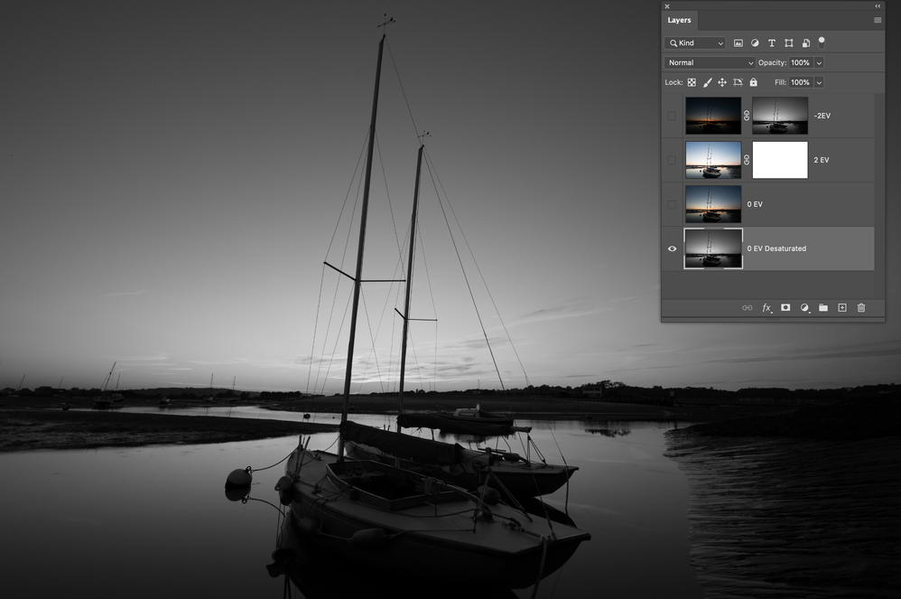Viewport: 901px width, 599px height.
Task: Delete layer trash icon
Action: click(861, 307)
